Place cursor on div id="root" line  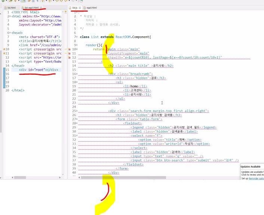pyautogui.click(x=39, y=70)
